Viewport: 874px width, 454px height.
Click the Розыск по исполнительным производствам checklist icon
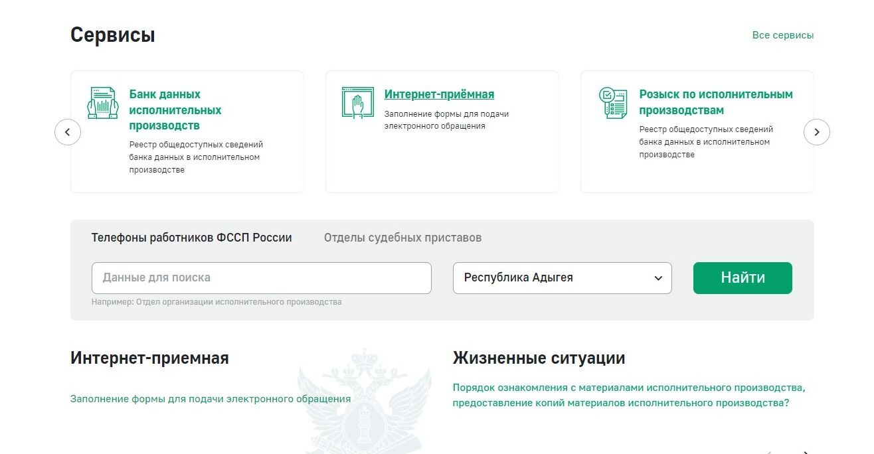[612, 103]
